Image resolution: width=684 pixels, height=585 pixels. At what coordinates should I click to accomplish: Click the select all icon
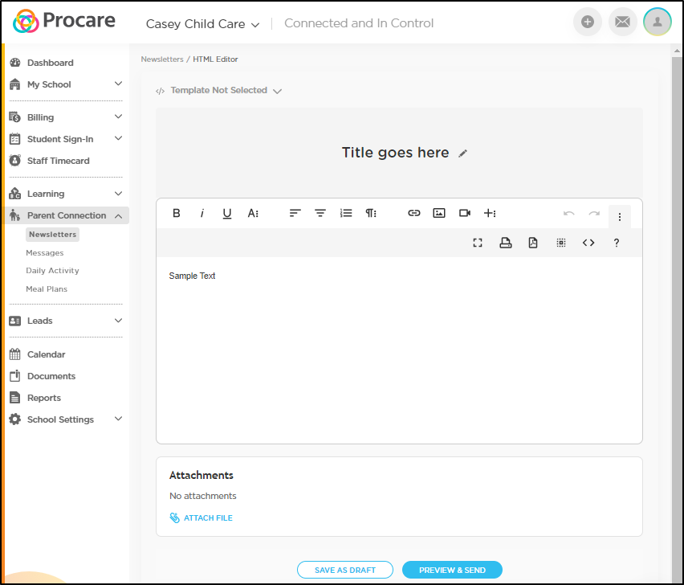coord(561,243)
